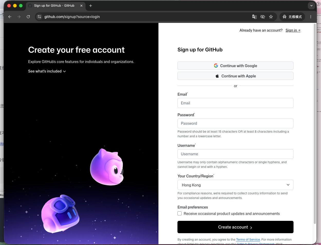Continue with Apple sign up
Viewport: 321px width, 245px height.
click(x=235, y=76)
